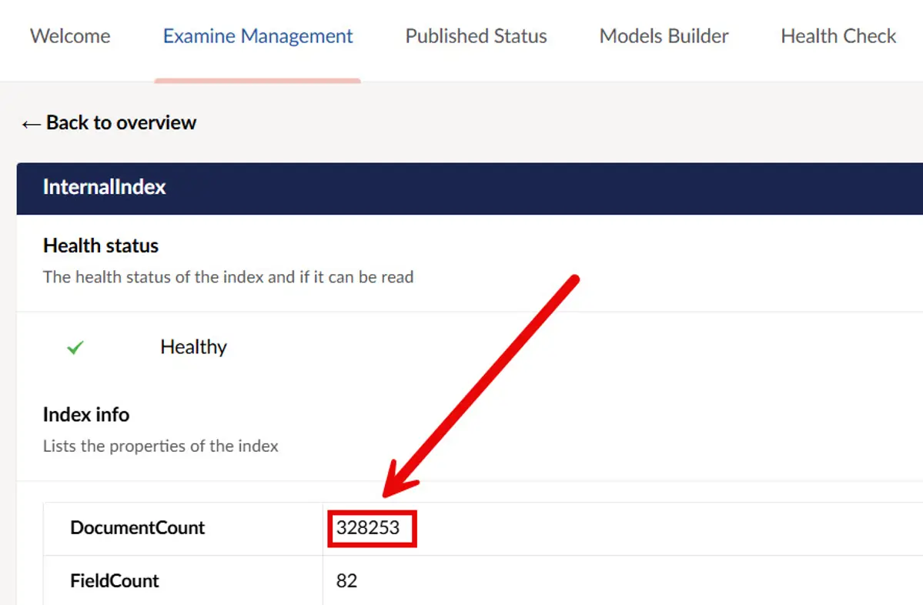Switch to the Published Status tab
This screenshot has height=605, width=923.
coord(476,36)
